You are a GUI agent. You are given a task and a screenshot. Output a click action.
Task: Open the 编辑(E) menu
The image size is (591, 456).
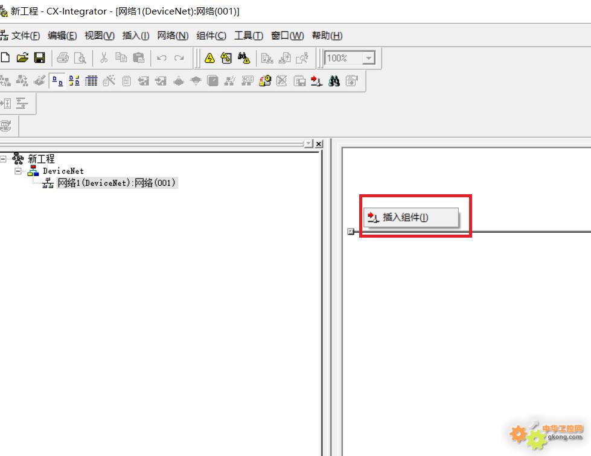point(62,36)
